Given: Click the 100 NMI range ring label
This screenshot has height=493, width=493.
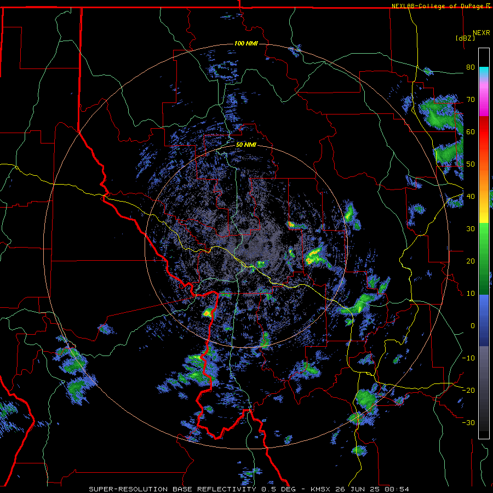Looking at the screenshot, I should point(246,43).
